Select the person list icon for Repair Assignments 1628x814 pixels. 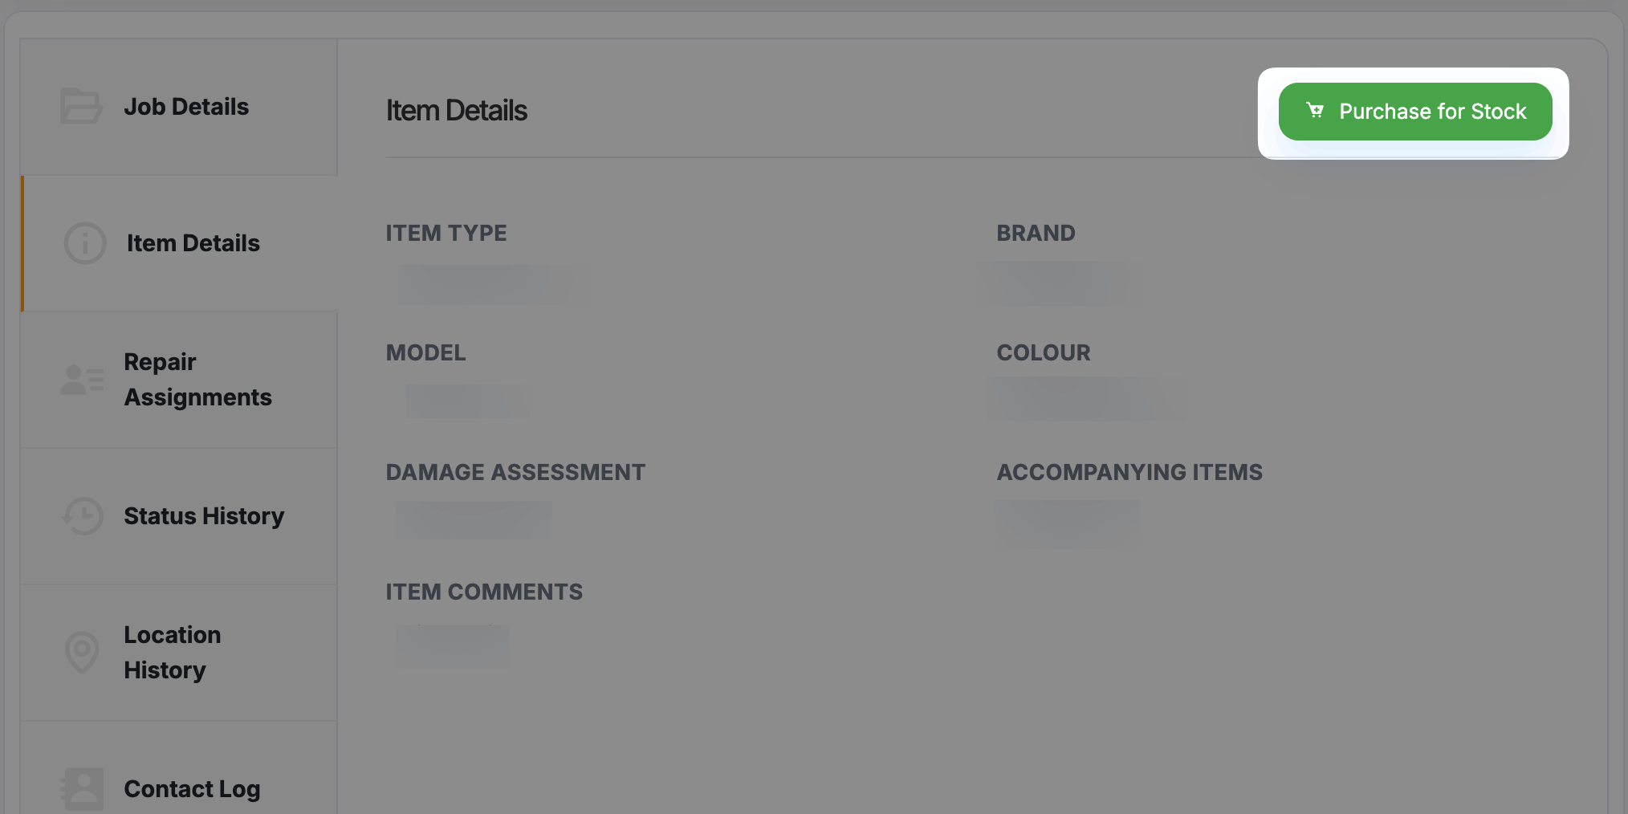pos(83,380)
